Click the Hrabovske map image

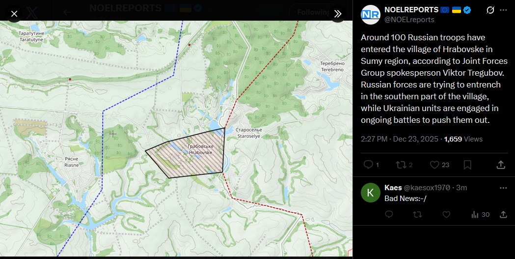pos(176,139)
